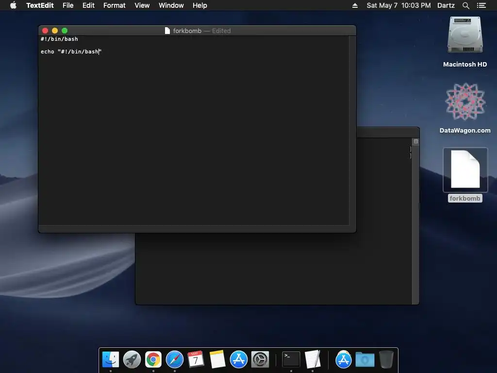Open System Preferences from the Dock

[x=260, y=360]
